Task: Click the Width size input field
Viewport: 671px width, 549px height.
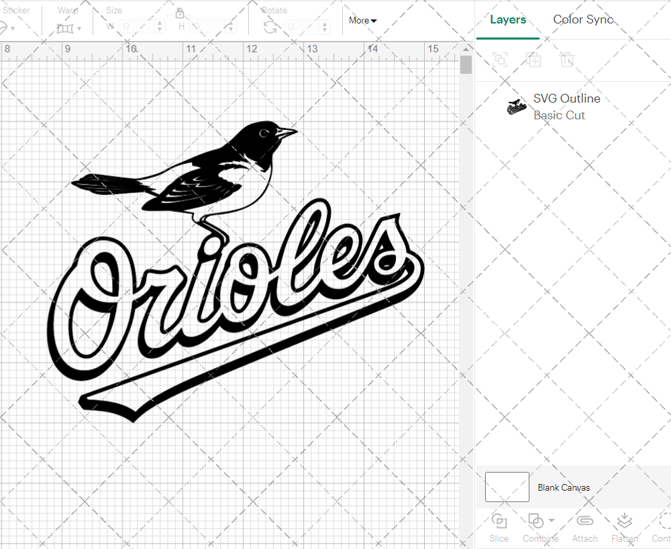Action: click(138, 27)
